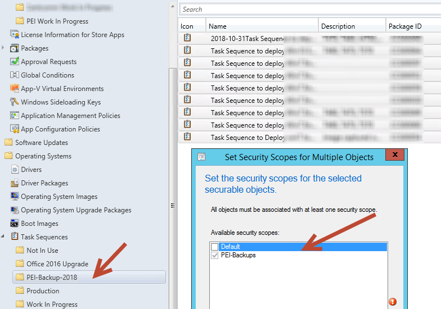
Task: Select the 'PEI-Backups' scope label
Action: [238, 255]
